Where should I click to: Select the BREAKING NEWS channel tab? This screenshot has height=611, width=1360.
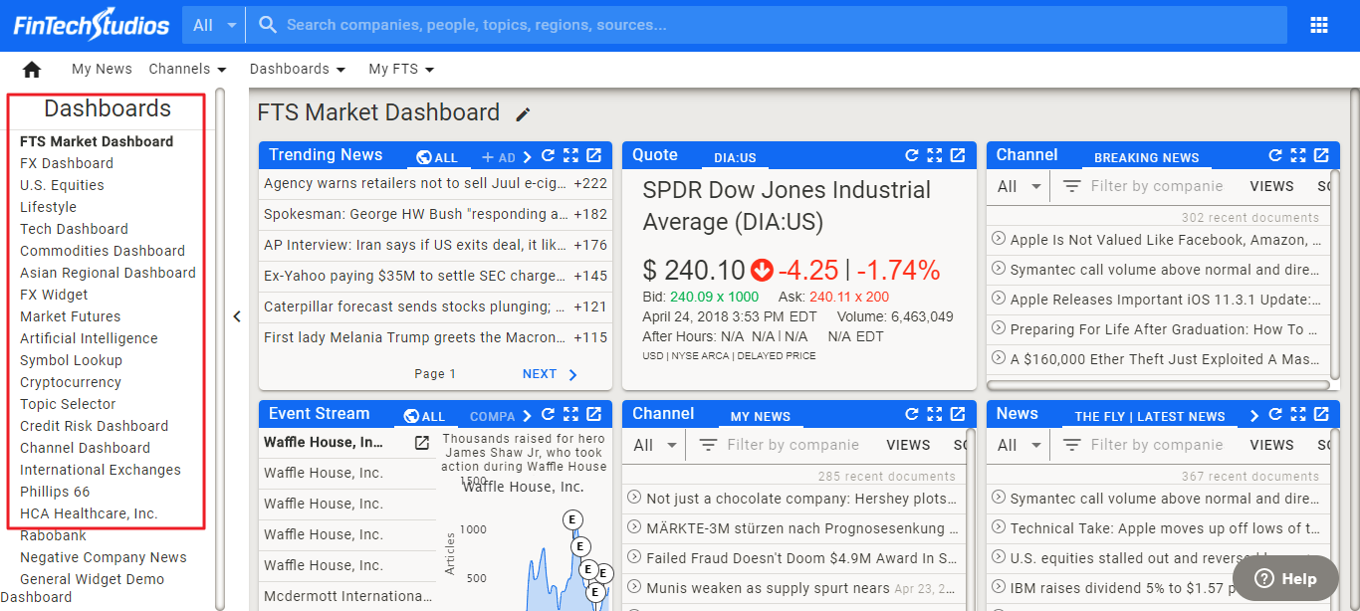coord(1147,157)
